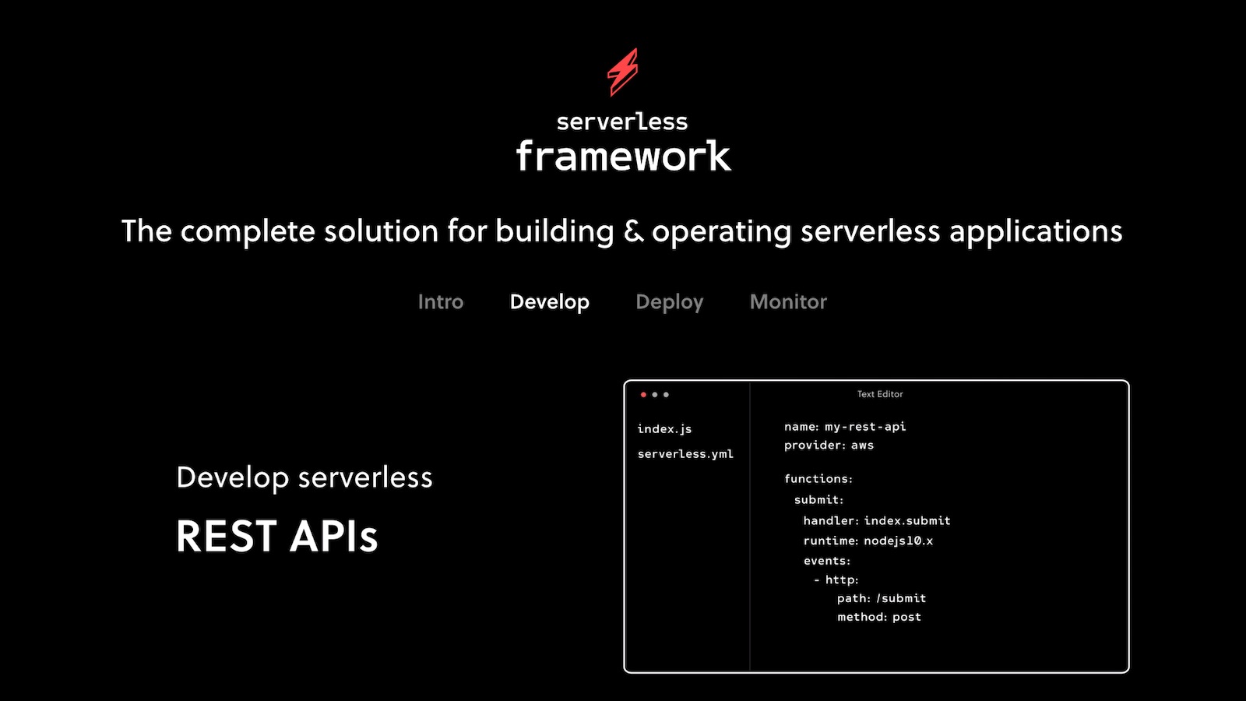Click the 'submit:' function line

click(818, 500)
